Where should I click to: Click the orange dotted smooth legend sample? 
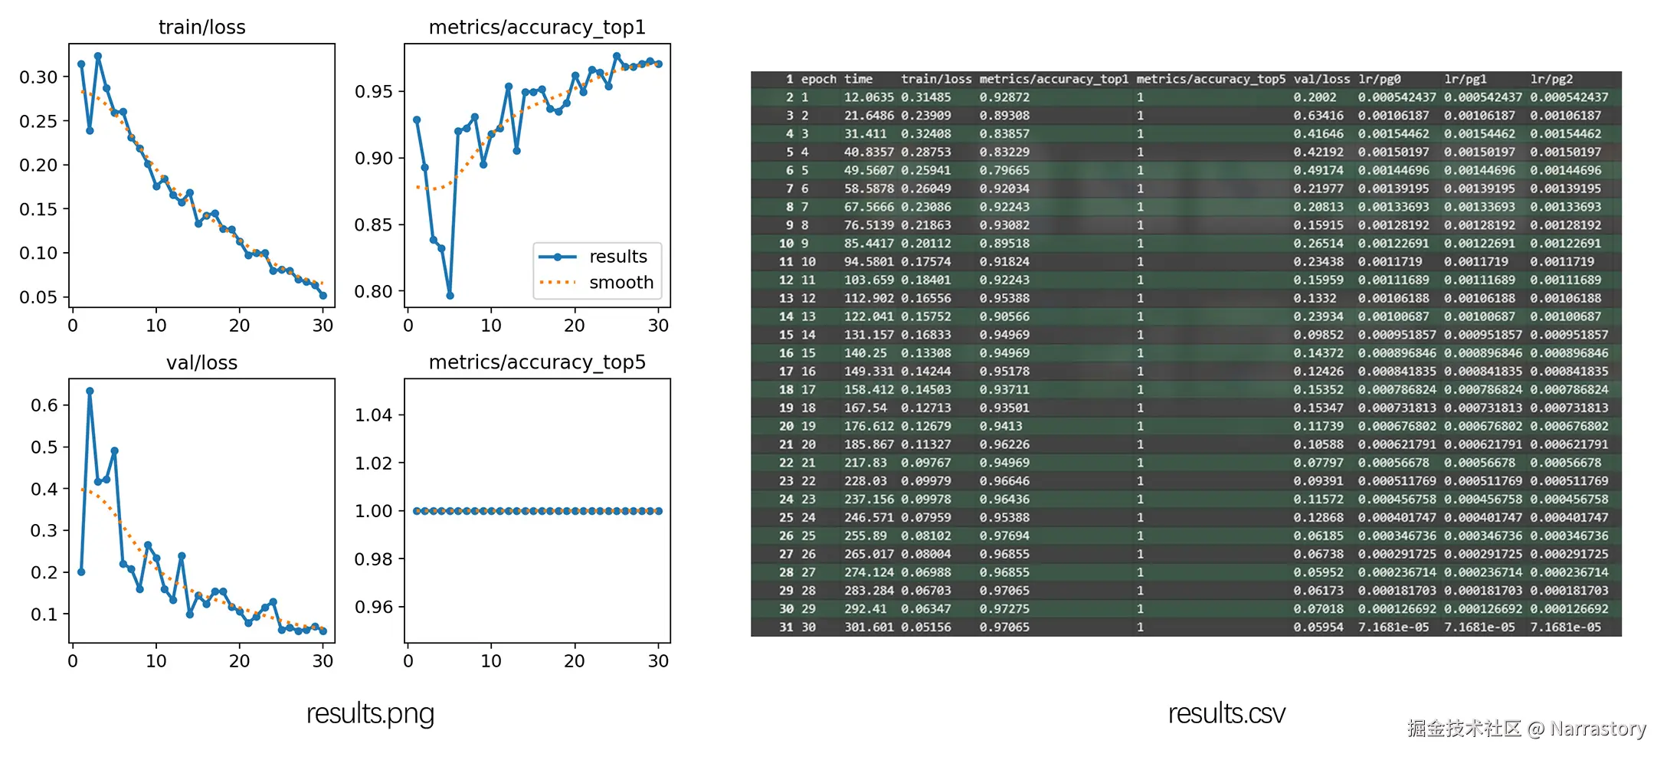tap(558, 283)
